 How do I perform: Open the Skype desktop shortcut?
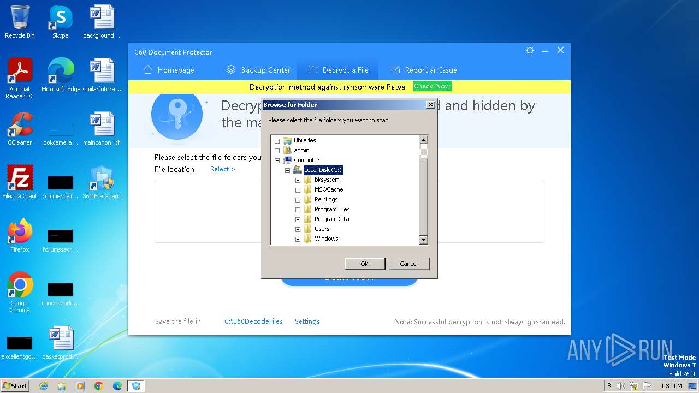(x=61, y=22)
